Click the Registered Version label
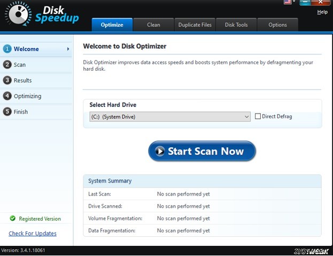Viewport: 333px width, 256px height. [40, 219]
